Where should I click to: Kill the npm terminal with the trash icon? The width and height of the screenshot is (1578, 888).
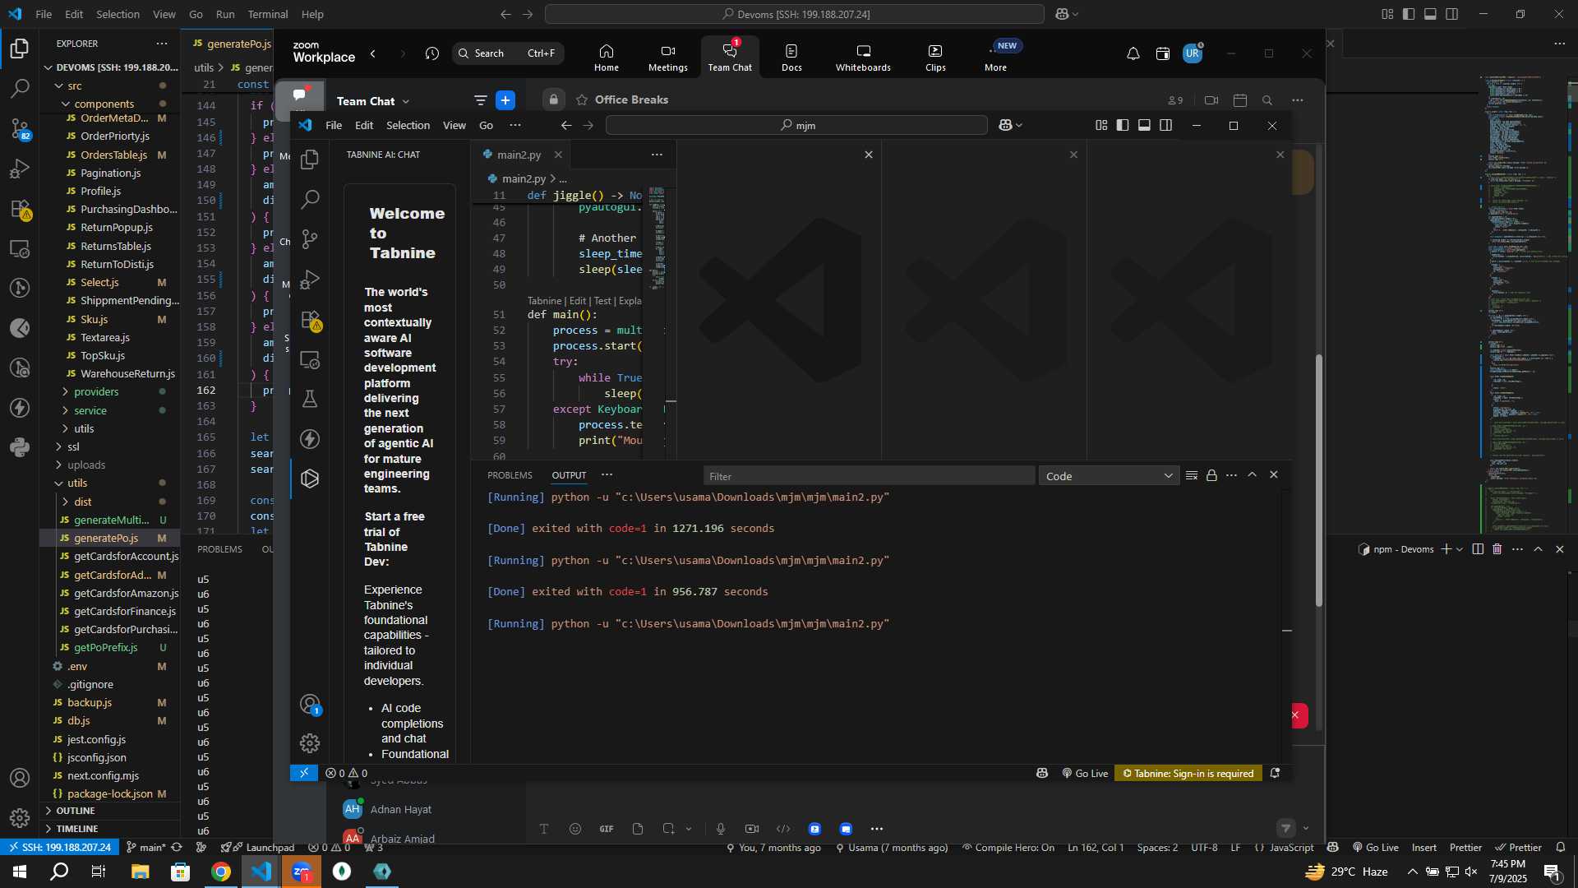tap(1497, 549)
